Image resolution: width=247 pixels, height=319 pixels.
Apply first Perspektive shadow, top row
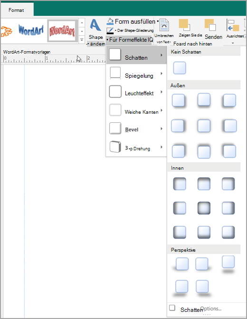point(181,264)
